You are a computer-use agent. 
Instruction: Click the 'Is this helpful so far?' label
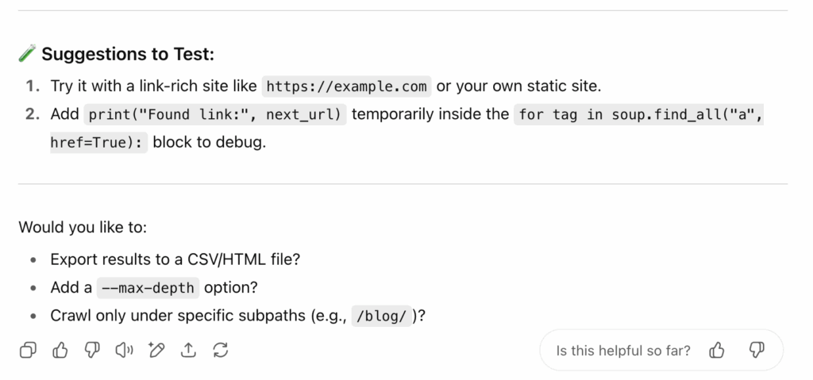[623, 351]
